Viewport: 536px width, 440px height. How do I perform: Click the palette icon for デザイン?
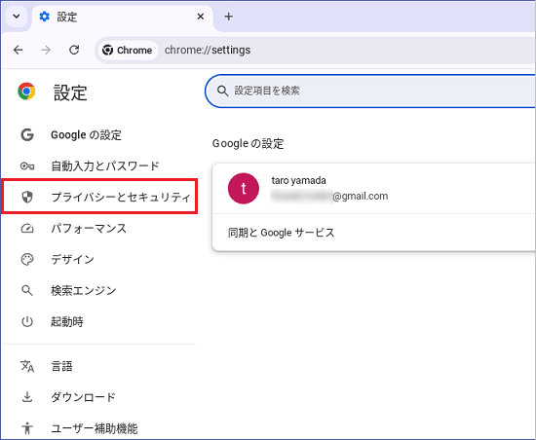click(x=27, y=260)
